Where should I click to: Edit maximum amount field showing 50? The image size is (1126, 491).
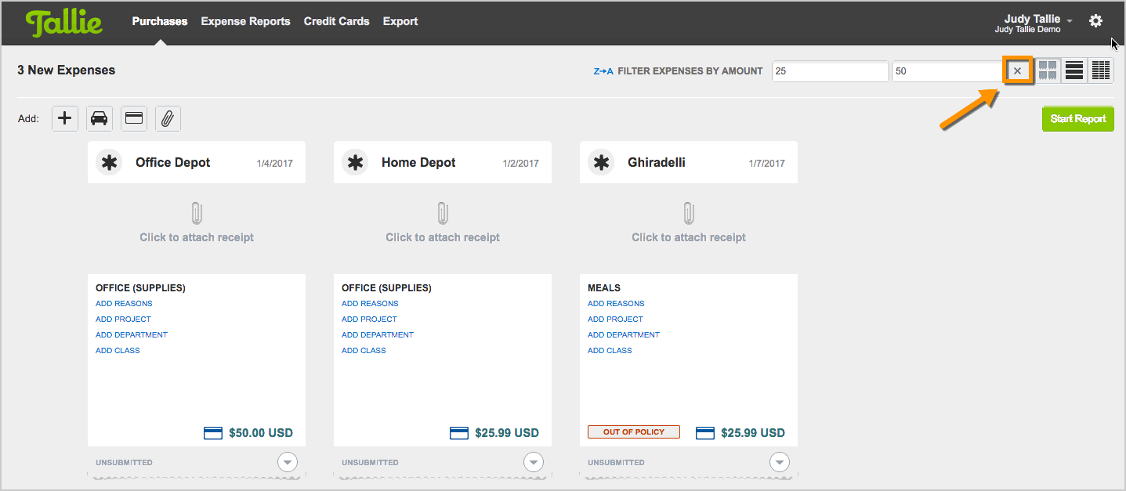coord(948,70)
